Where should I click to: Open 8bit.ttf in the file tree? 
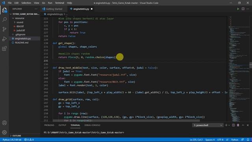point(24,26)
